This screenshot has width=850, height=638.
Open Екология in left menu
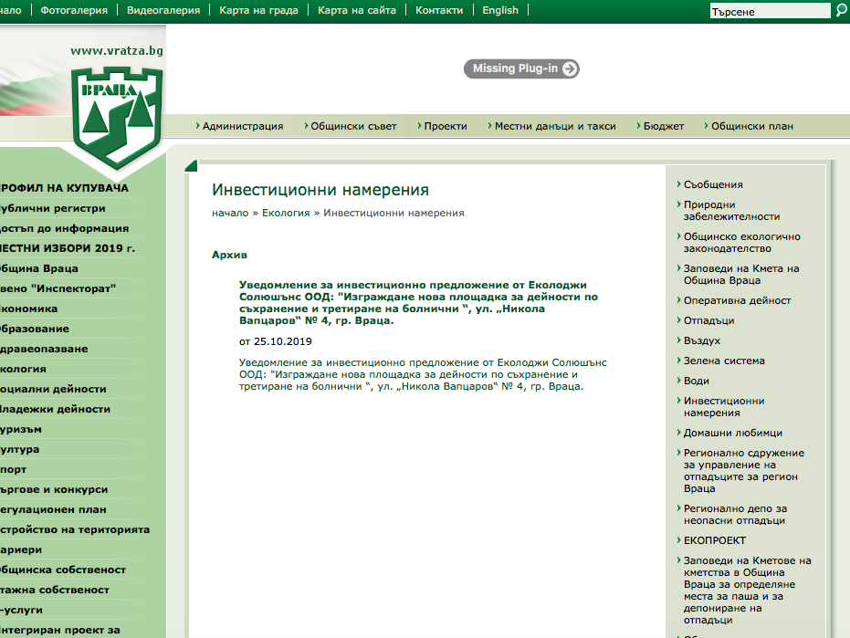coord(24,369)
